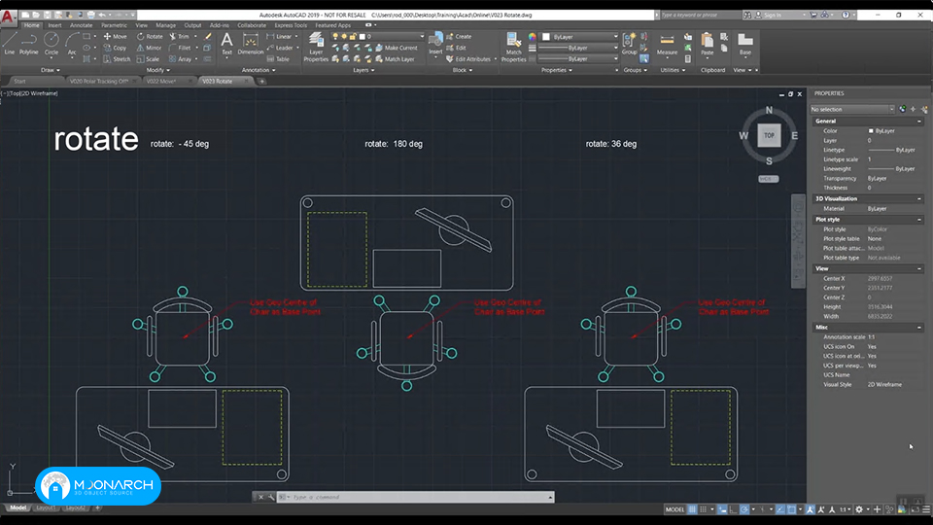Toggle 2D object snap in status bar
The width and height of the screenshot is (933, 525).
tap(791, 509)
